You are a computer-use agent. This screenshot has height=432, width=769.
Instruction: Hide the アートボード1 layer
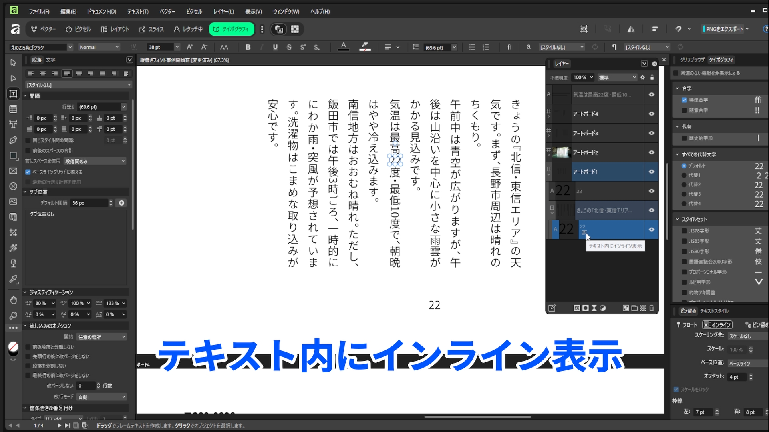click(652, 172)
